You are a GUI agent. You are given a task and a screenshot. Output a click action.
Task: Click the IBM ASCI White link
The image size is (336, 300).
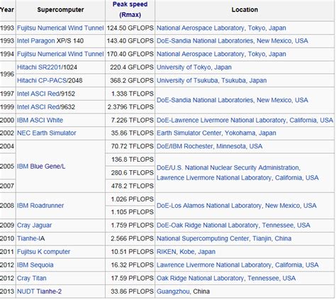pyautogui.click(x=40, y=121)
